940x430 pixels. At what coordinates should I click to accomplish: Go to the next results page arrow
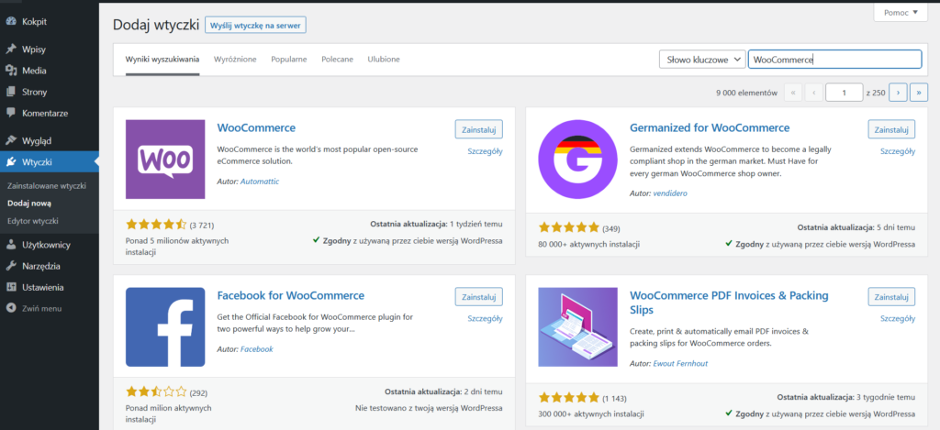click(x=898, y=93)
